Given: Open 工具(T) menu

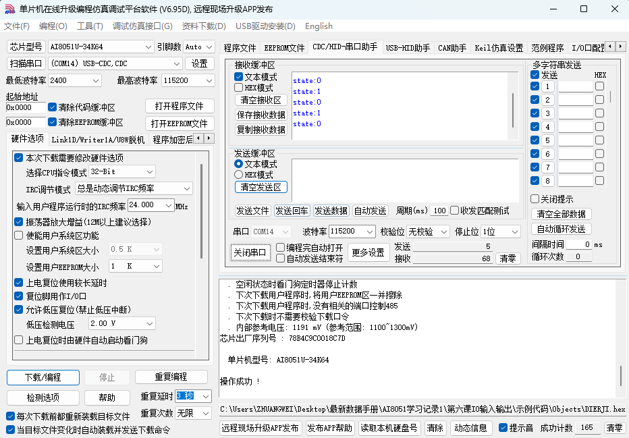Looking at the screenshot, I should click(90, 26).
